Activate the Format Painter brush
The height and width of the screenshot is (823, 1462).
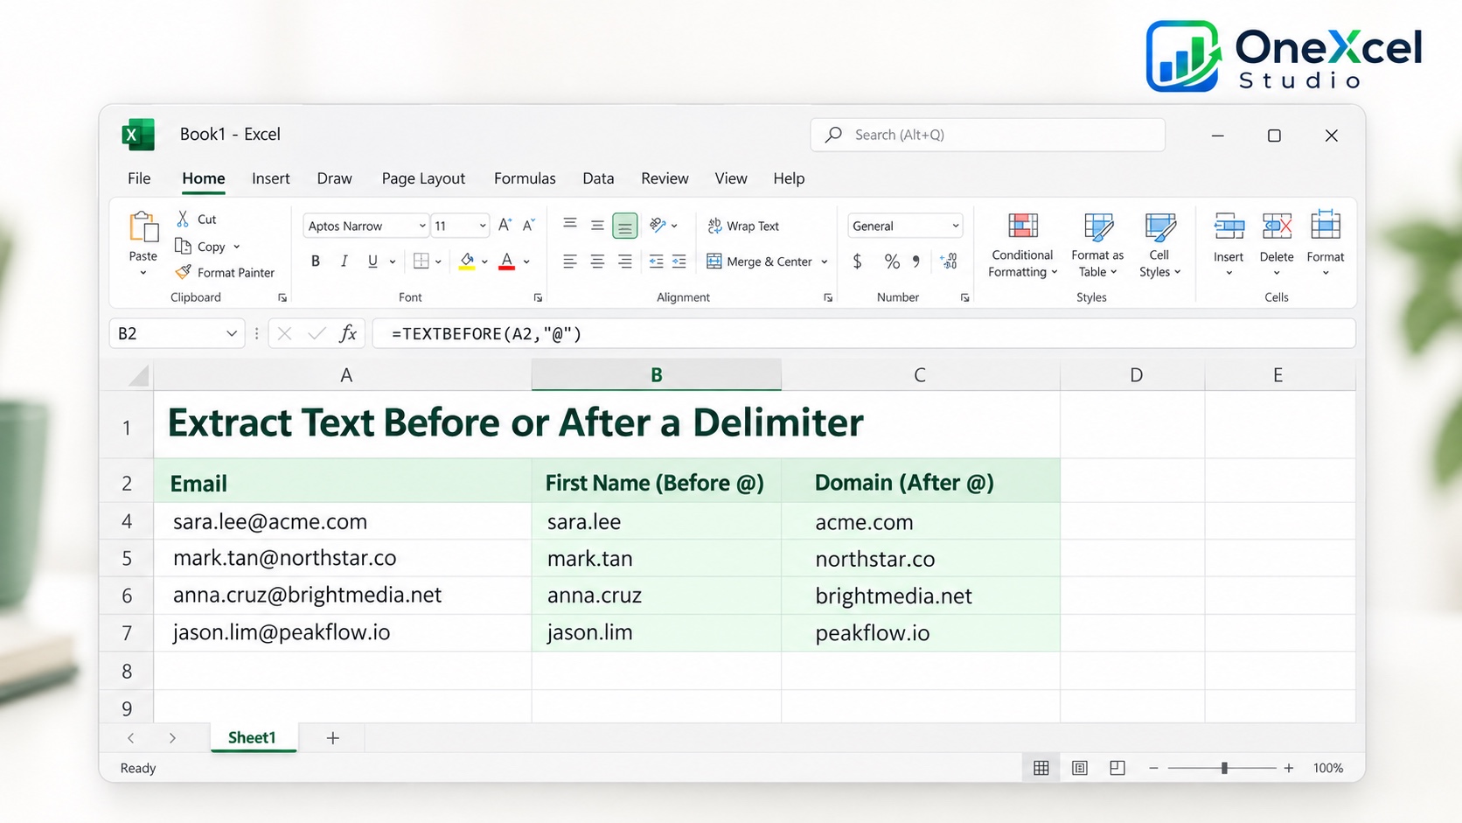pos(183,272)
